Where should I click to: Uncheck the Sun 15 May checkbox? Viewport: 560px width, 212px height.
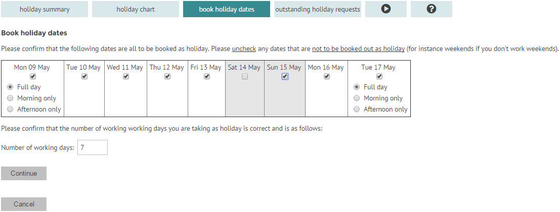285,76
